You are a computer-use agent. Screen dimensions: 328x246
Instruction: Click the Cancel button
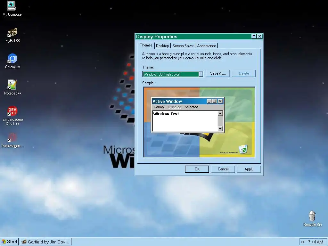pyautogui.click(x=223, y=169)
